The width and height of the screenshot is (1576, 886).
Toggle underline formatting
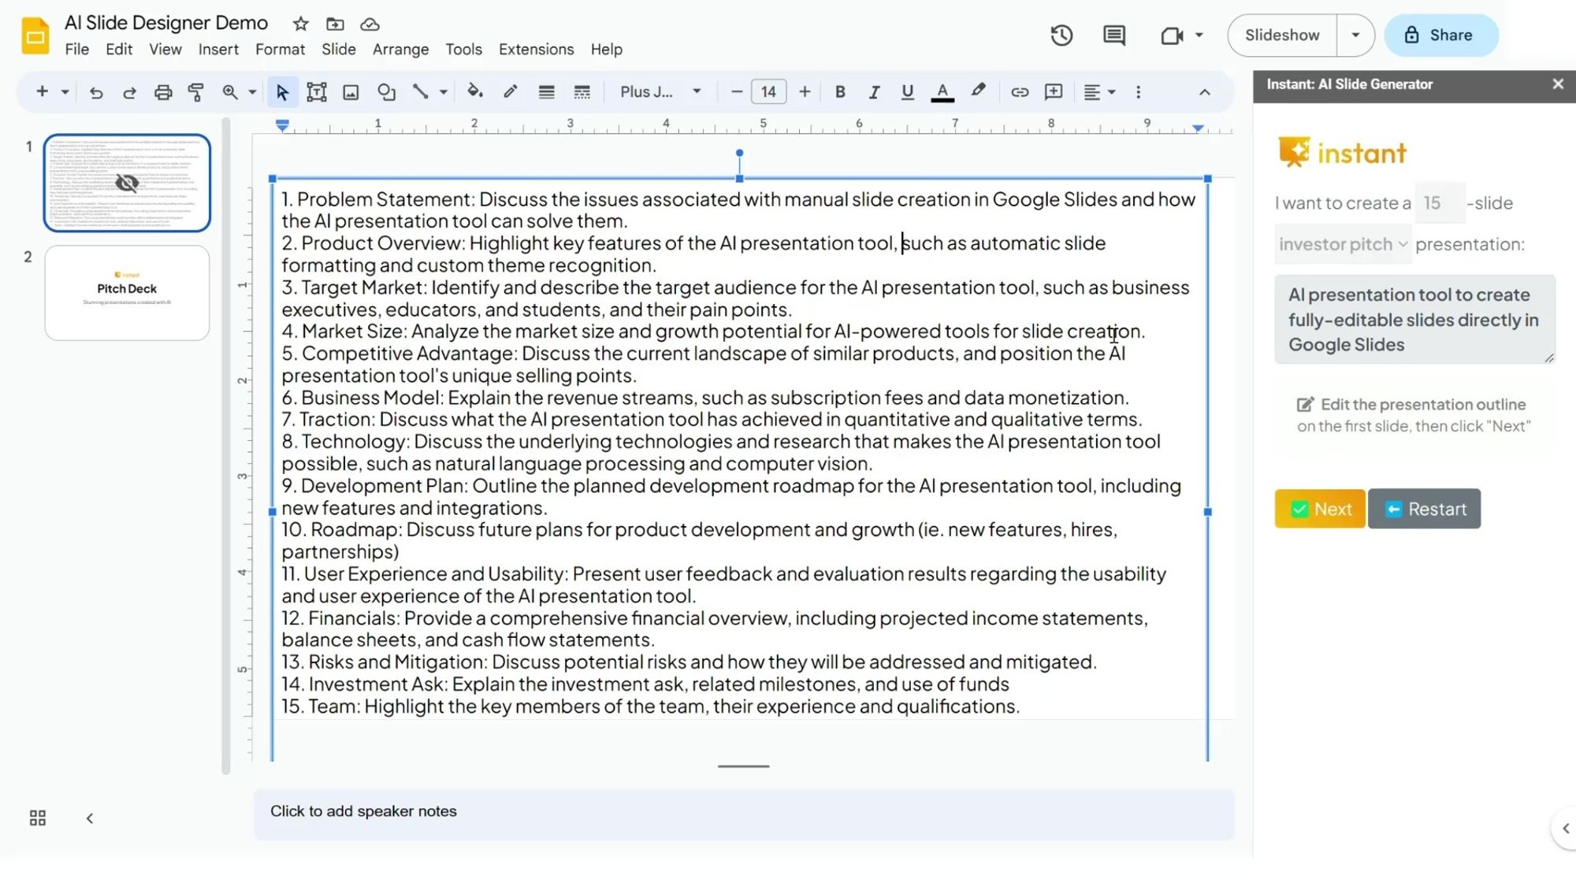point(907,91)
